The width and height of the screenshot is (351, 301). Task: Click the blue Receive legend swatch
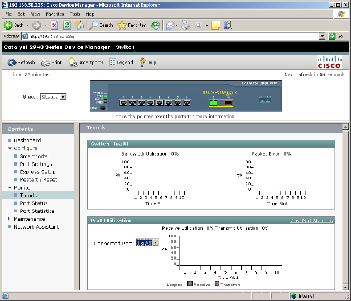tap(190, 284)
